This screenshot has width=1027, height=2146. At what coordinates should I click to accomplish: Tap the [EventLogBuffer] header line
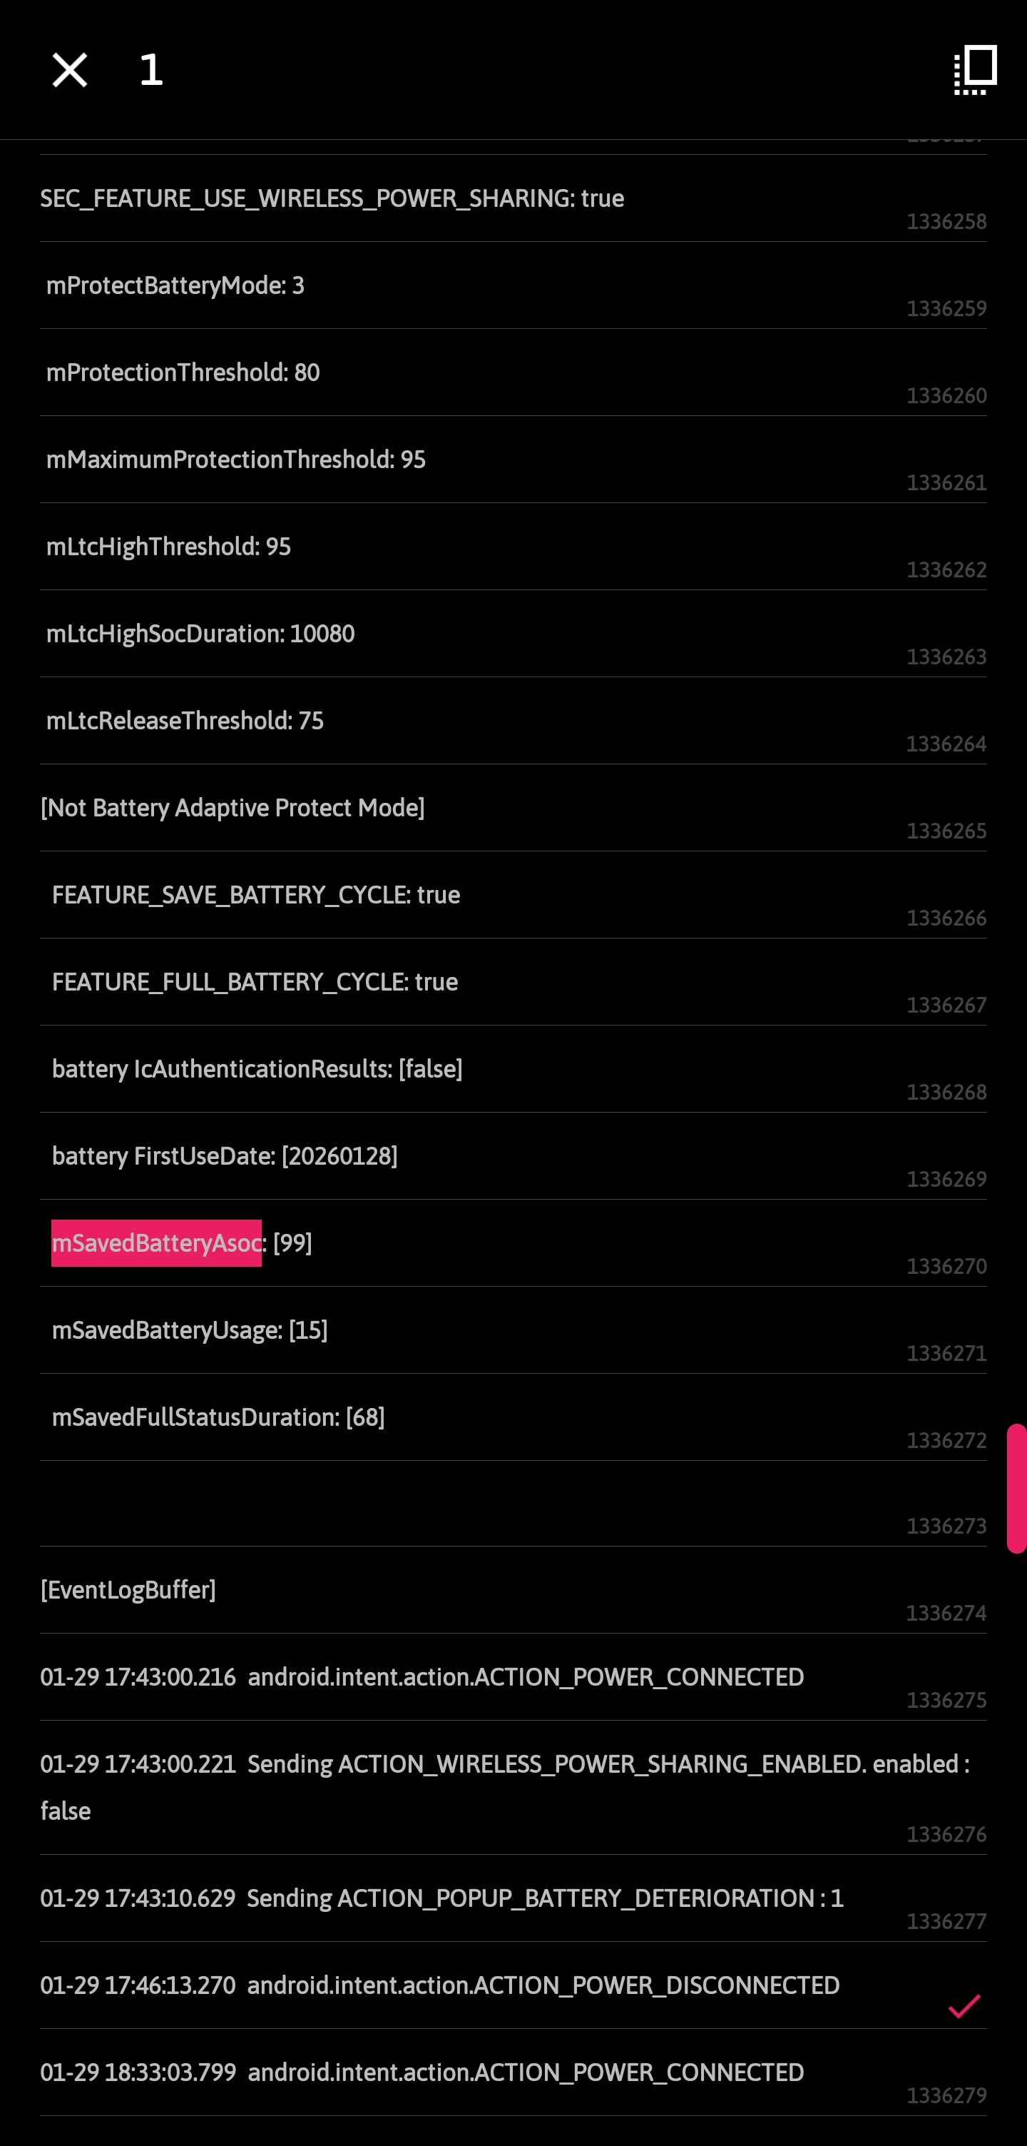(x=128, y=1589)
